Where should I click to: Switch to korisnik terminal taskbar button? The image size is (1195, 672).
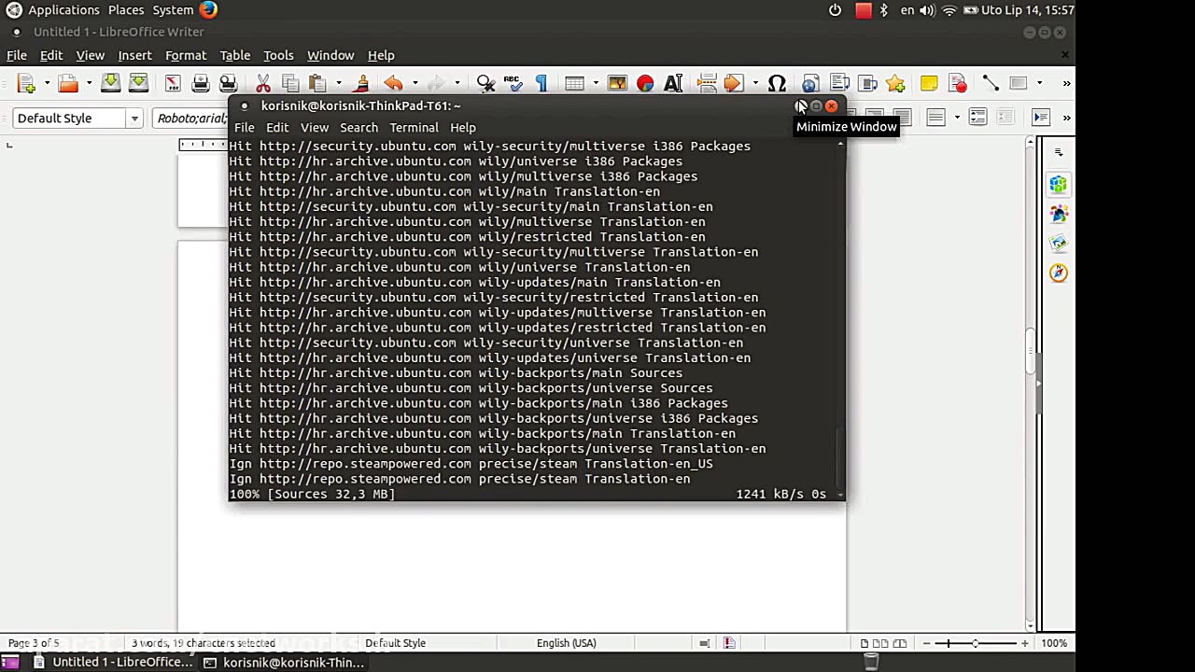point(284,663)
